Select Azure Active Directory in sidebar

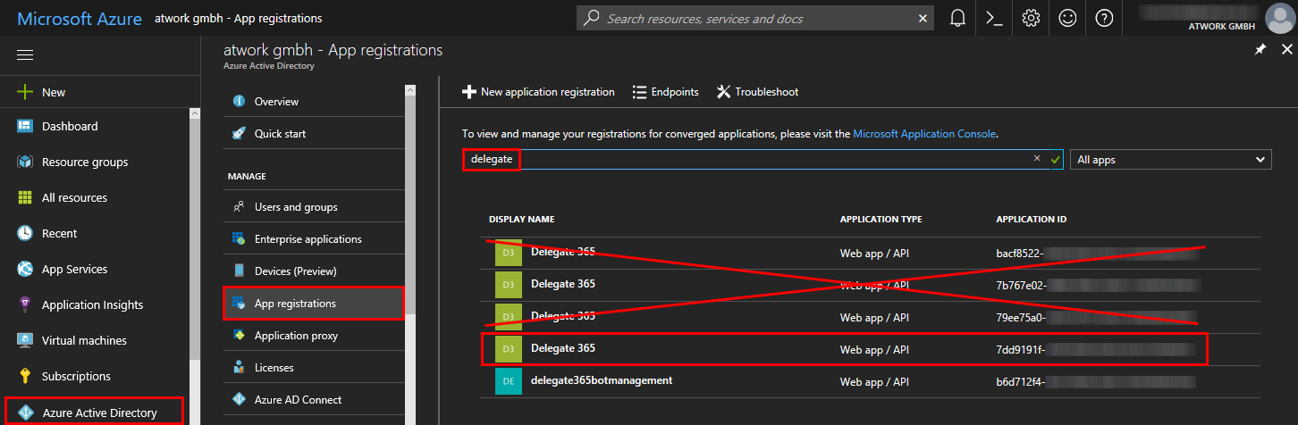click(99, 412)
